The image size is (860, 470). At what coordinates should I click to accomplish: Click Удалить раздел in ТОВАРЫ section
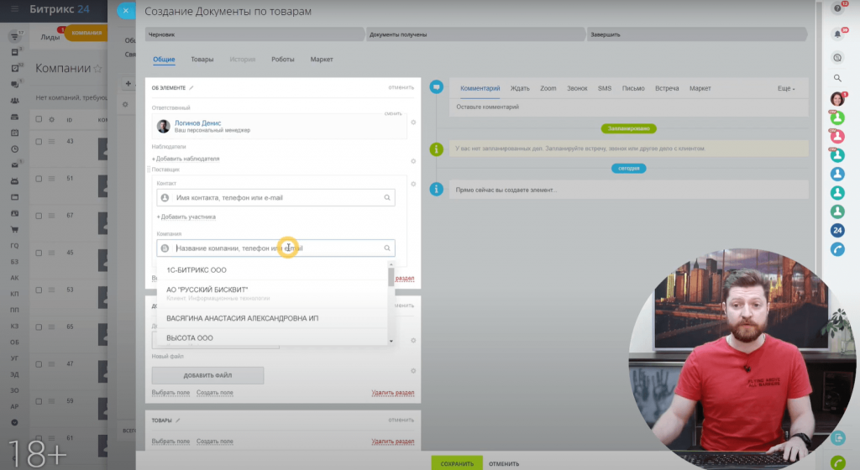pos(393,441)
